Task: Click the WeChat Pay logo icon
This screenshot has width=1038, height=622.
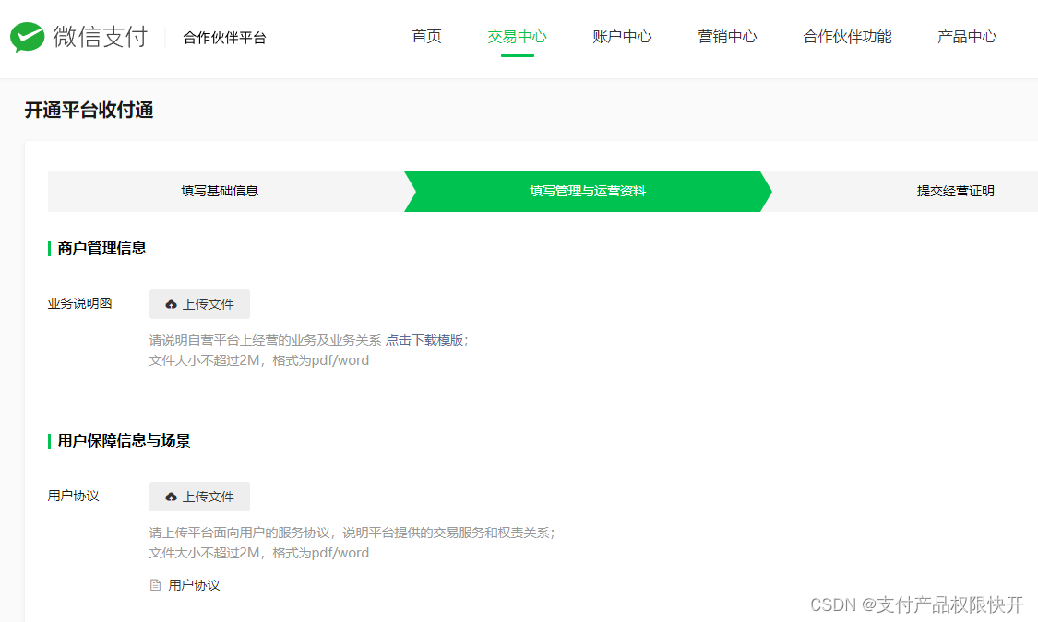Action: coord(27,37)
